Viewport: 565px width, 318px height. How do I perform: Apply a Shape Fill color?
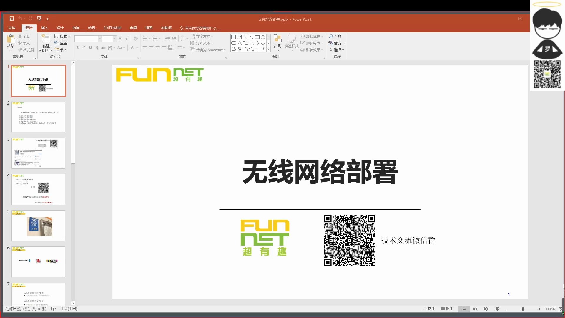(311, 36)
